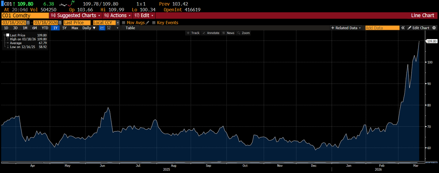Select the 1M time range
439x173 pixels.
pyautogui.click(x=25, y=28)
